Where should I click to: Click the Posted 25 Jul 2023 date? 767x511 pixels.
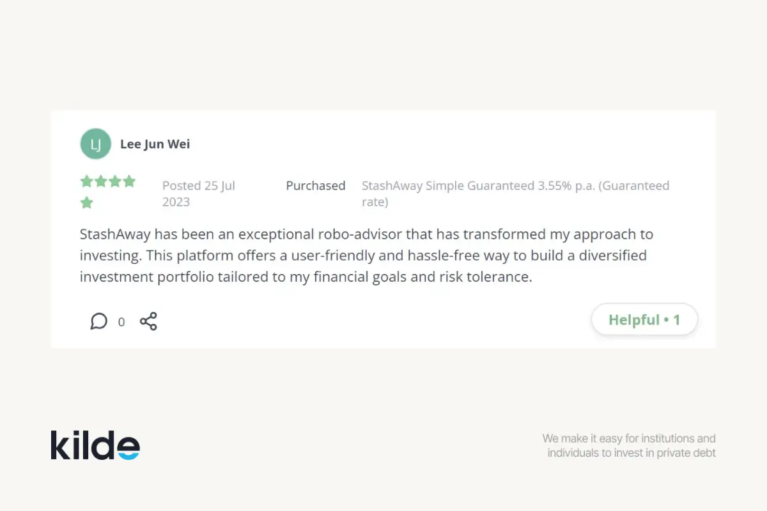(x=198, y=194)
